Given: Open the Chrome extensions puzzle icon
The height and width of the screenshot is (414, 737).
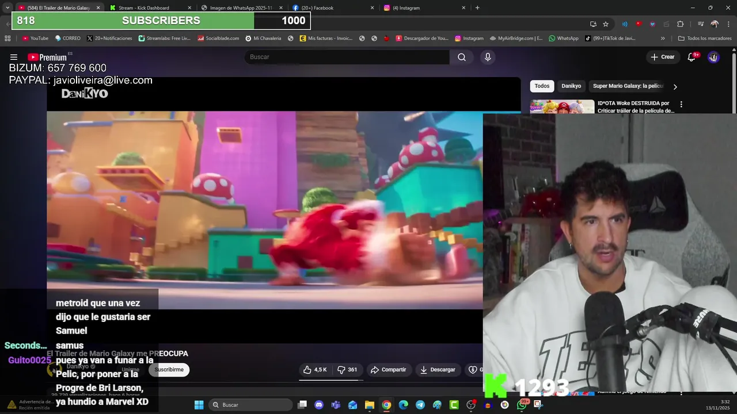Looking at the screenshot, I should pyautogui.click(x=680, y=24).
